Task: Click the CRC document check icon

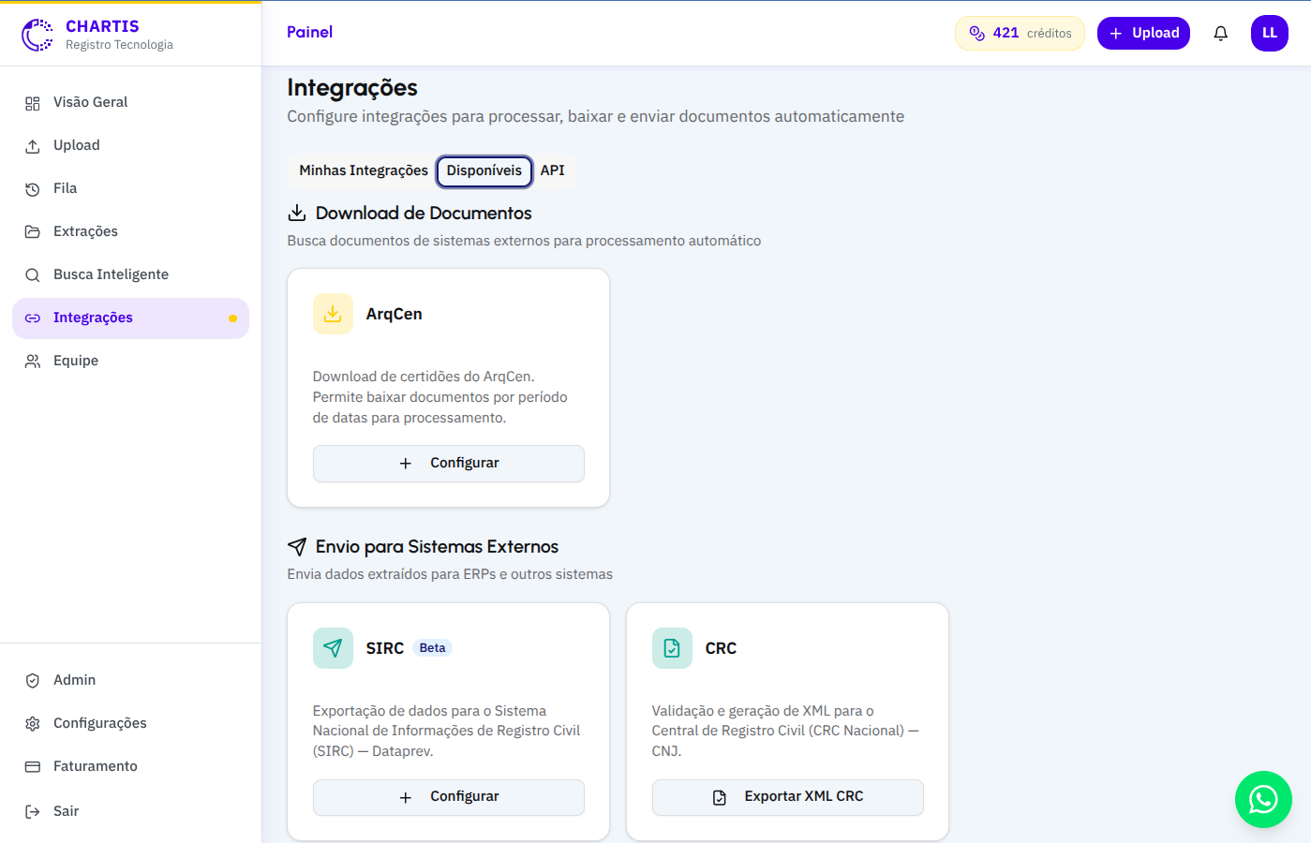Action: point(672,648)
